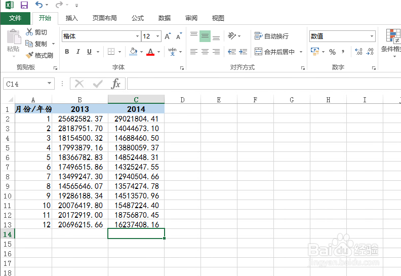Click the decrease indent icon
This screenshot has width=401, height=276.
(x=232, y=52)
